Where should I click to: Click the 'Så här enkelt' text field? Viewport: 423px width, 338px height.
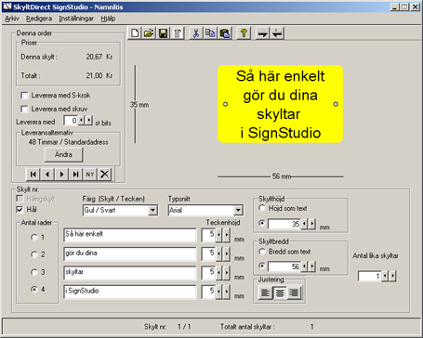[x=130, y=235]
